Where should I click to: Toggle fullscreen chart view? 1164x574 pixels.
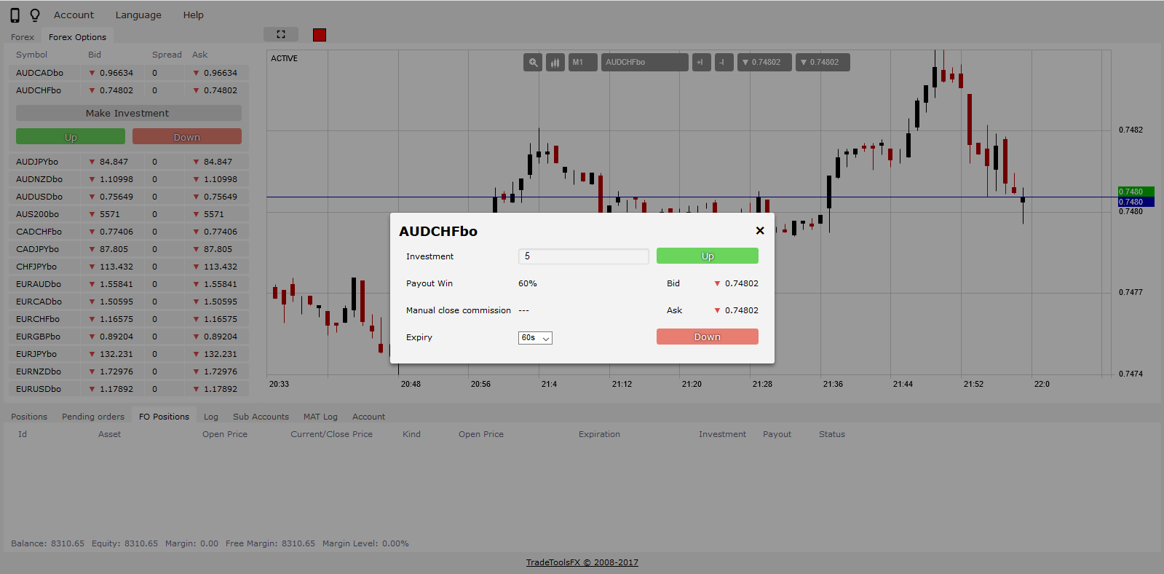pos(281,34)
